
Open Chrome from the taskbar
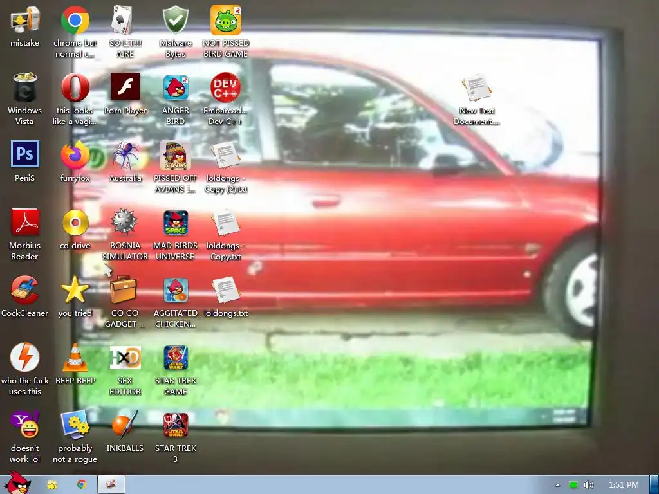click(x=82, y=485)
